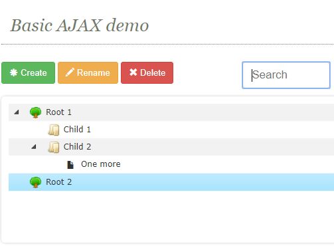Collapse the Root 1 tree node

pos(17,112)
